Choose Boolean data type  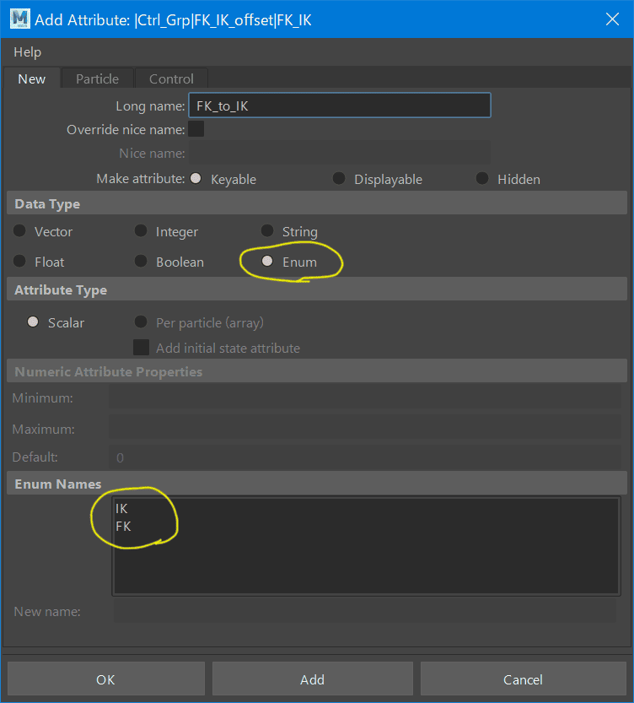click(x=141, y=261)
